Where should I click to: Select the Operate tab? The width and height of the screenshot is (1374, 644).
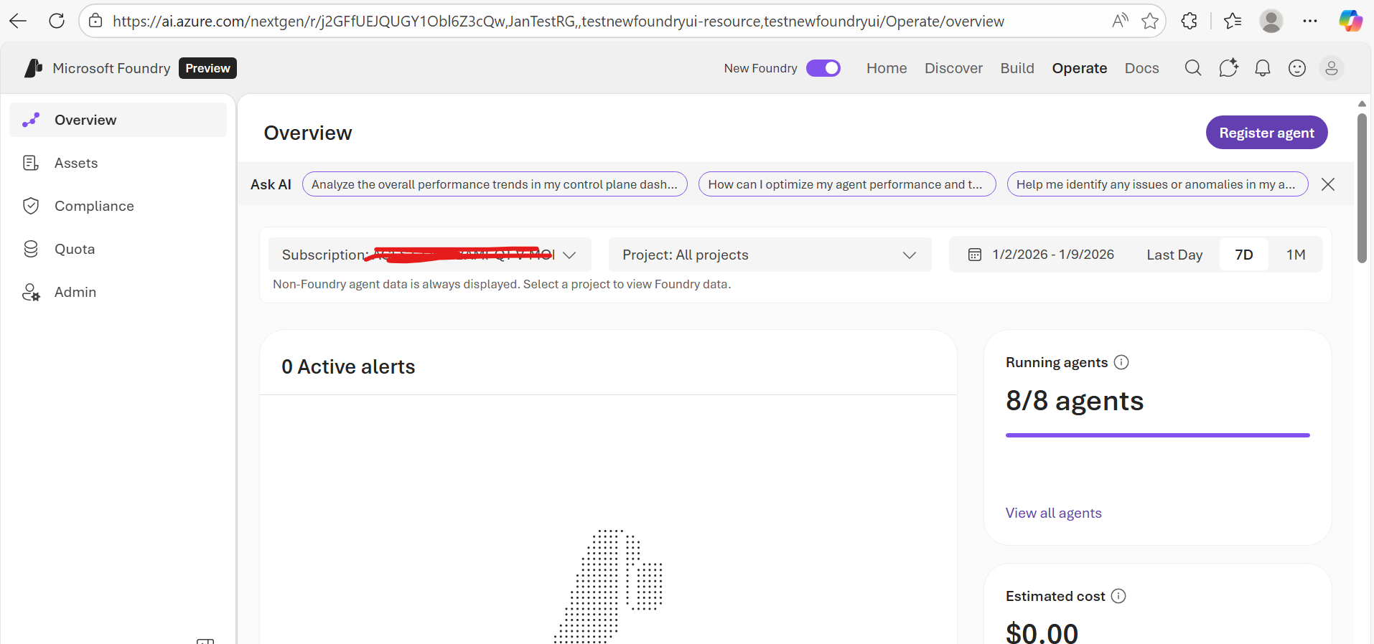pos(1080,68)
